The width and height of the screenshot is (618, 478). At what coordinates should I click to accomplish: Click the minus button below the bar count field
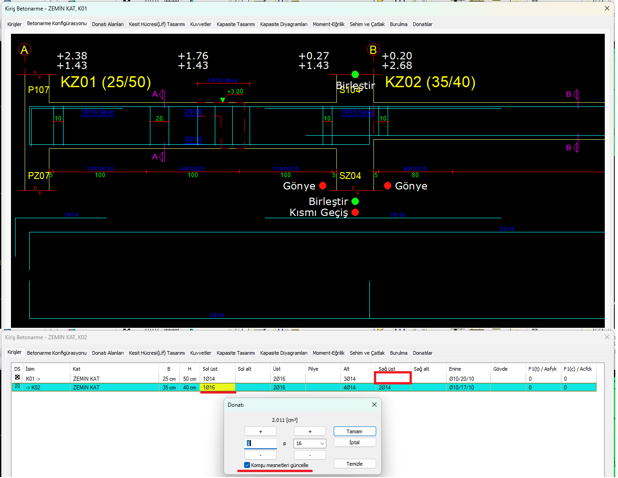[x=261, y=455]
